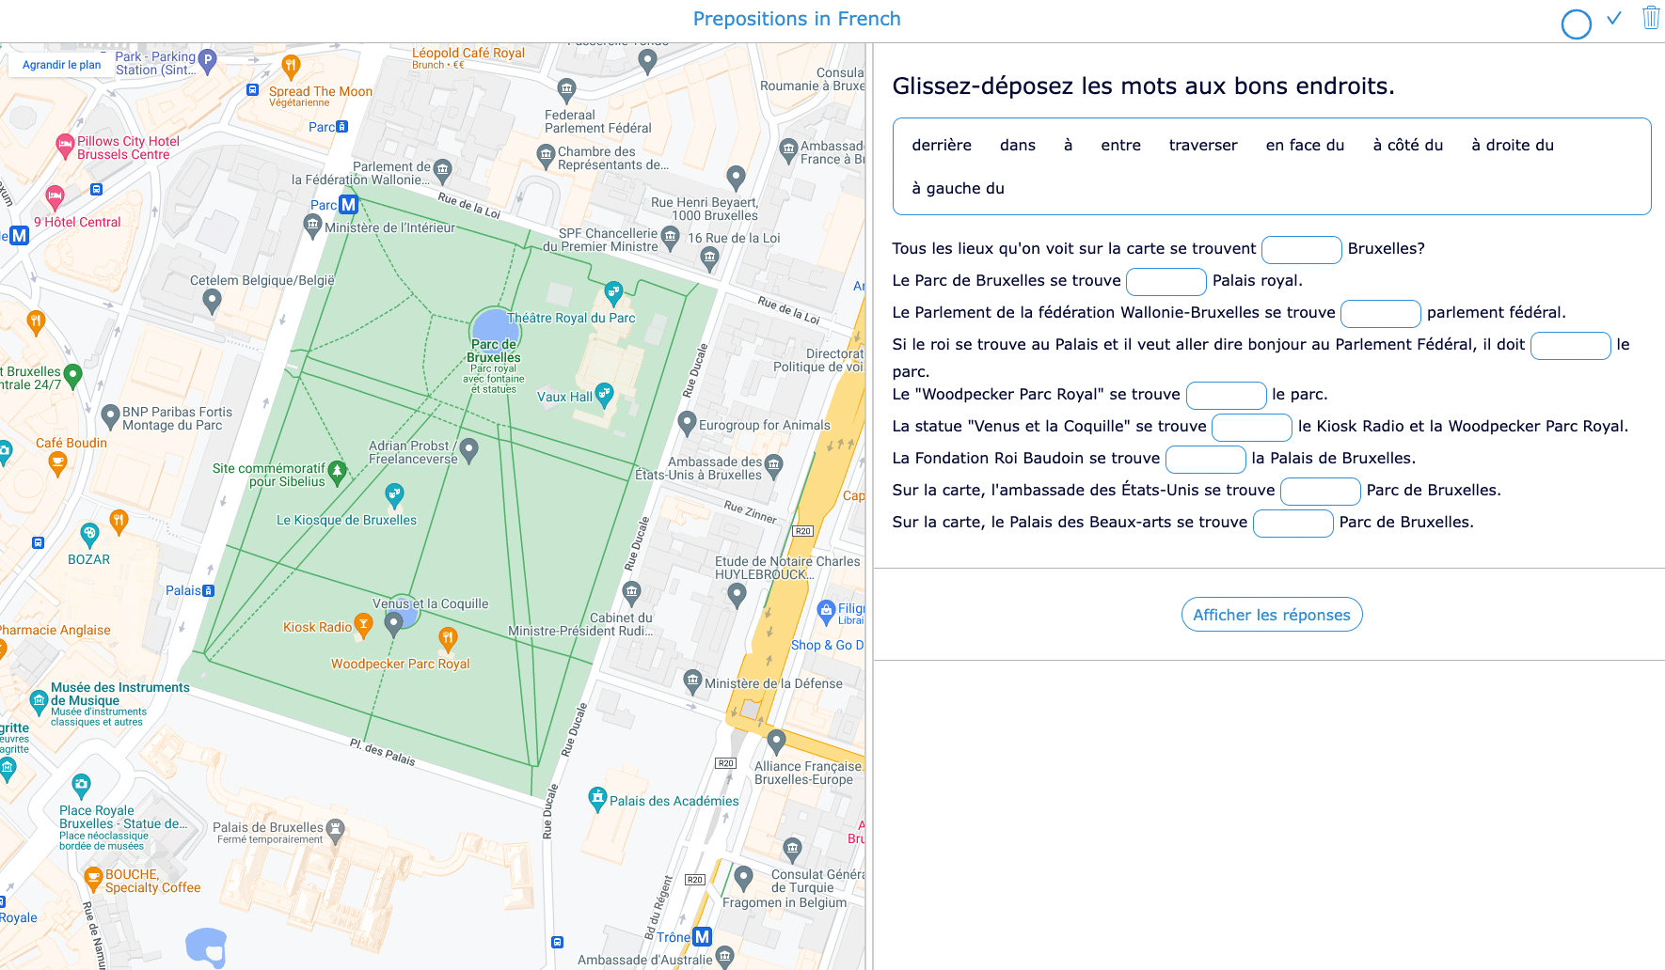1665x970 pixels.
Task: Click the Adrian Probst Freelanceverse pin
Action: pyautogui.click(x=469, y=450)
